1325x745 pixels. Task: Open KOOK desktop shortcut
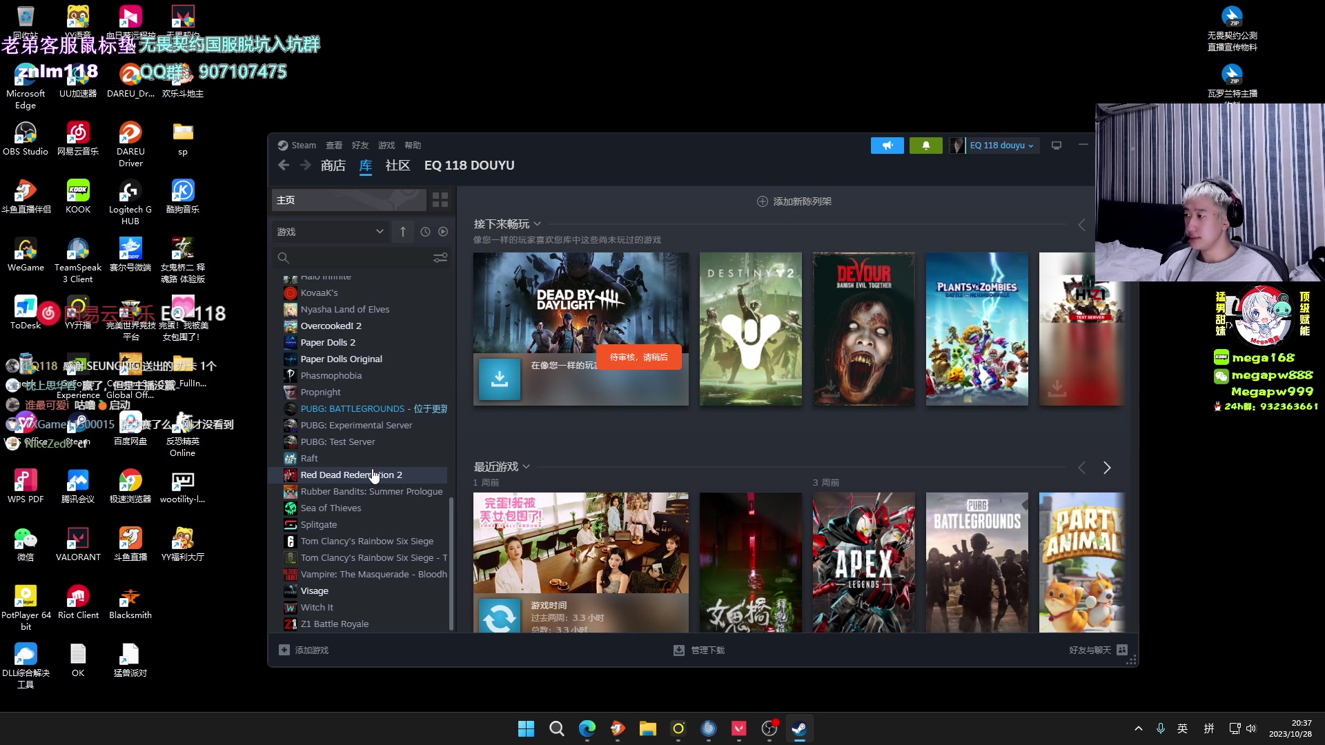pos(78,196)
